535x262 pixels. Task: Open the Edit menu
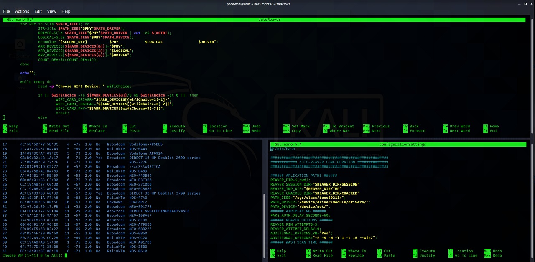coord(38,11)
